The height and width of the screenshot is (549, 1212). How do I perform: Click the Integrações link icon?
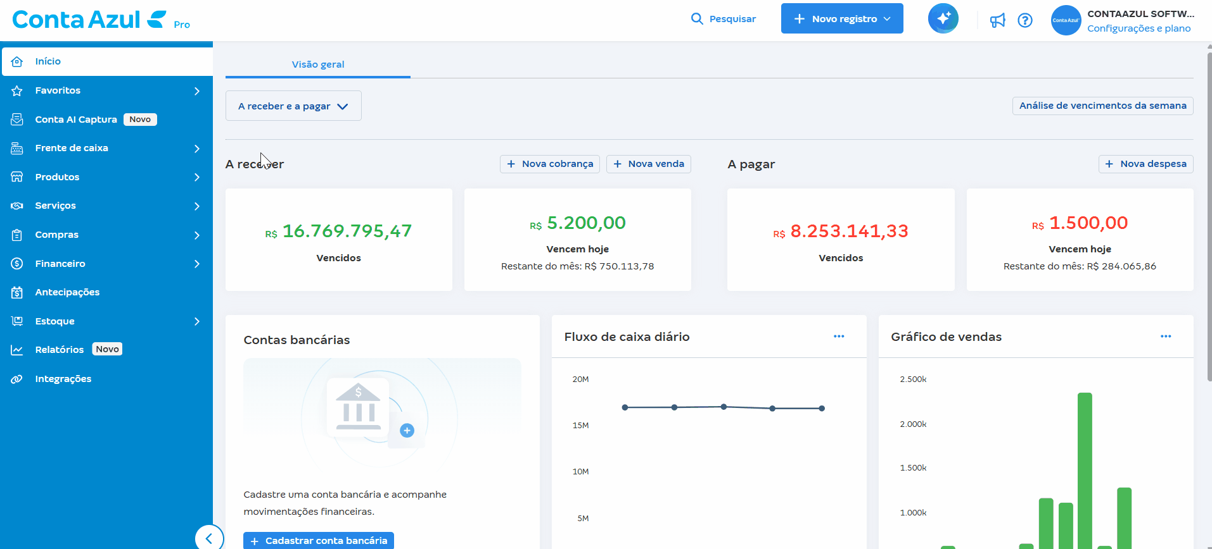(17, 379)
